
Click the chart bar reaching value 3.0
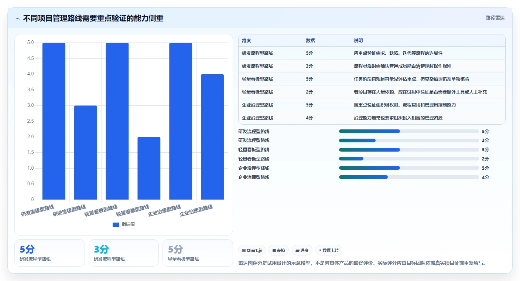point(86,153)
